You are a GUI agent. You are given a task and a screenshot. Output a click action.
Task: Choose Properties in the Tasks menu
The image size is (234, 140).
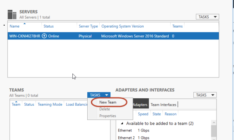tap(107, 116)
